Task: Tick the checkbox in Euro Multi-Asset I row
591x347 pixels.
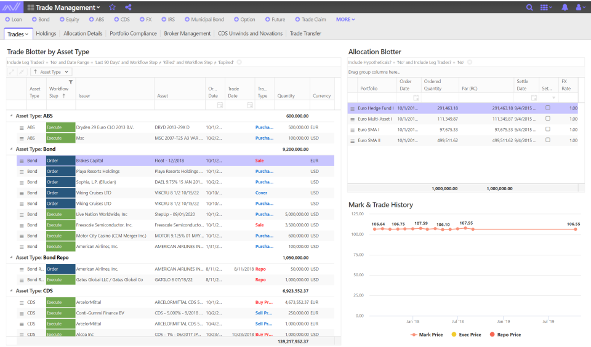Action: (x=548, y=118)
